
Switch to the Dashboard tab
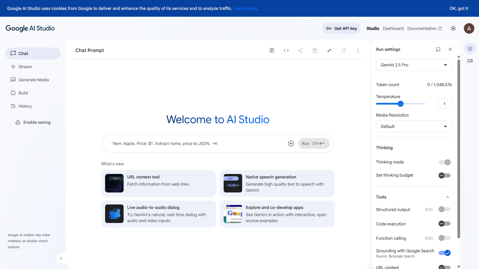click(x=393, y=28)
